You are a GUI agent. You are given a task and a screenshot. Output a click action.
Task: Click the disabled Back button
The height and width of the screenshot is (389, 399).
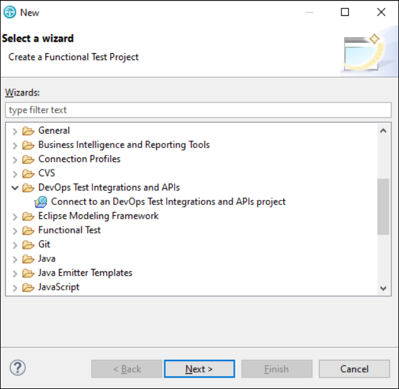pos(126,369)
